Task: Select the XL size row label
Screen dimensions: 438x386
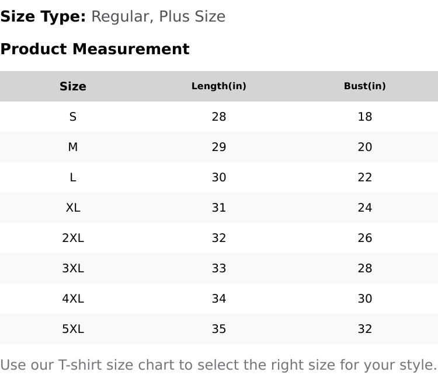Action: pyautogui.click(x=73, y=208)
